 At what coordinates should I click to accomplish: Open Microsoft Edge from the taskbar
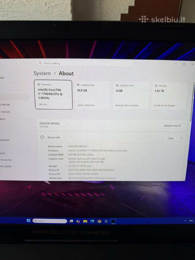point(92,221)
